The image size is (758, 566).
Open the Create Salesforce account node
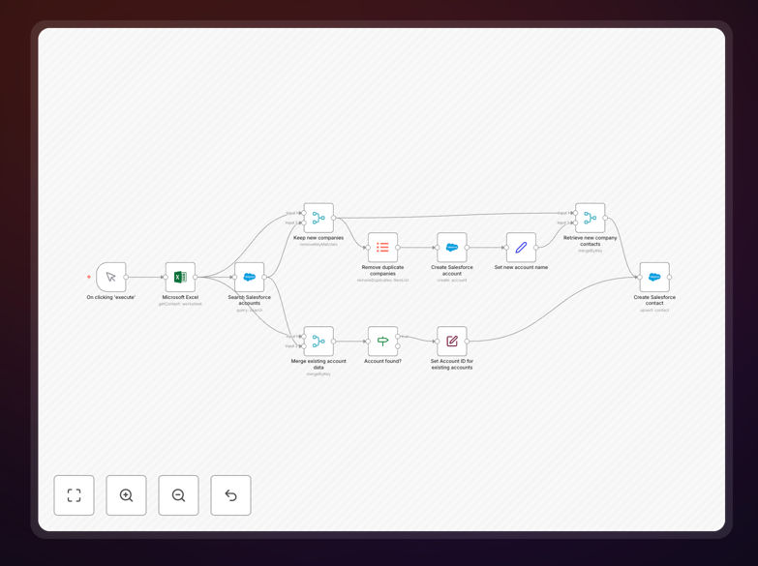tap(452, 248)
